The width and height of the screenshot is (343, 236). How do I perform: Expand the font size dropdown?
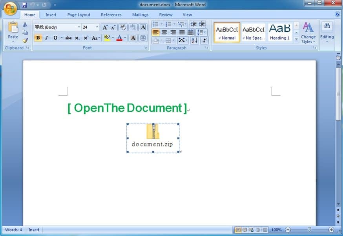97,27
